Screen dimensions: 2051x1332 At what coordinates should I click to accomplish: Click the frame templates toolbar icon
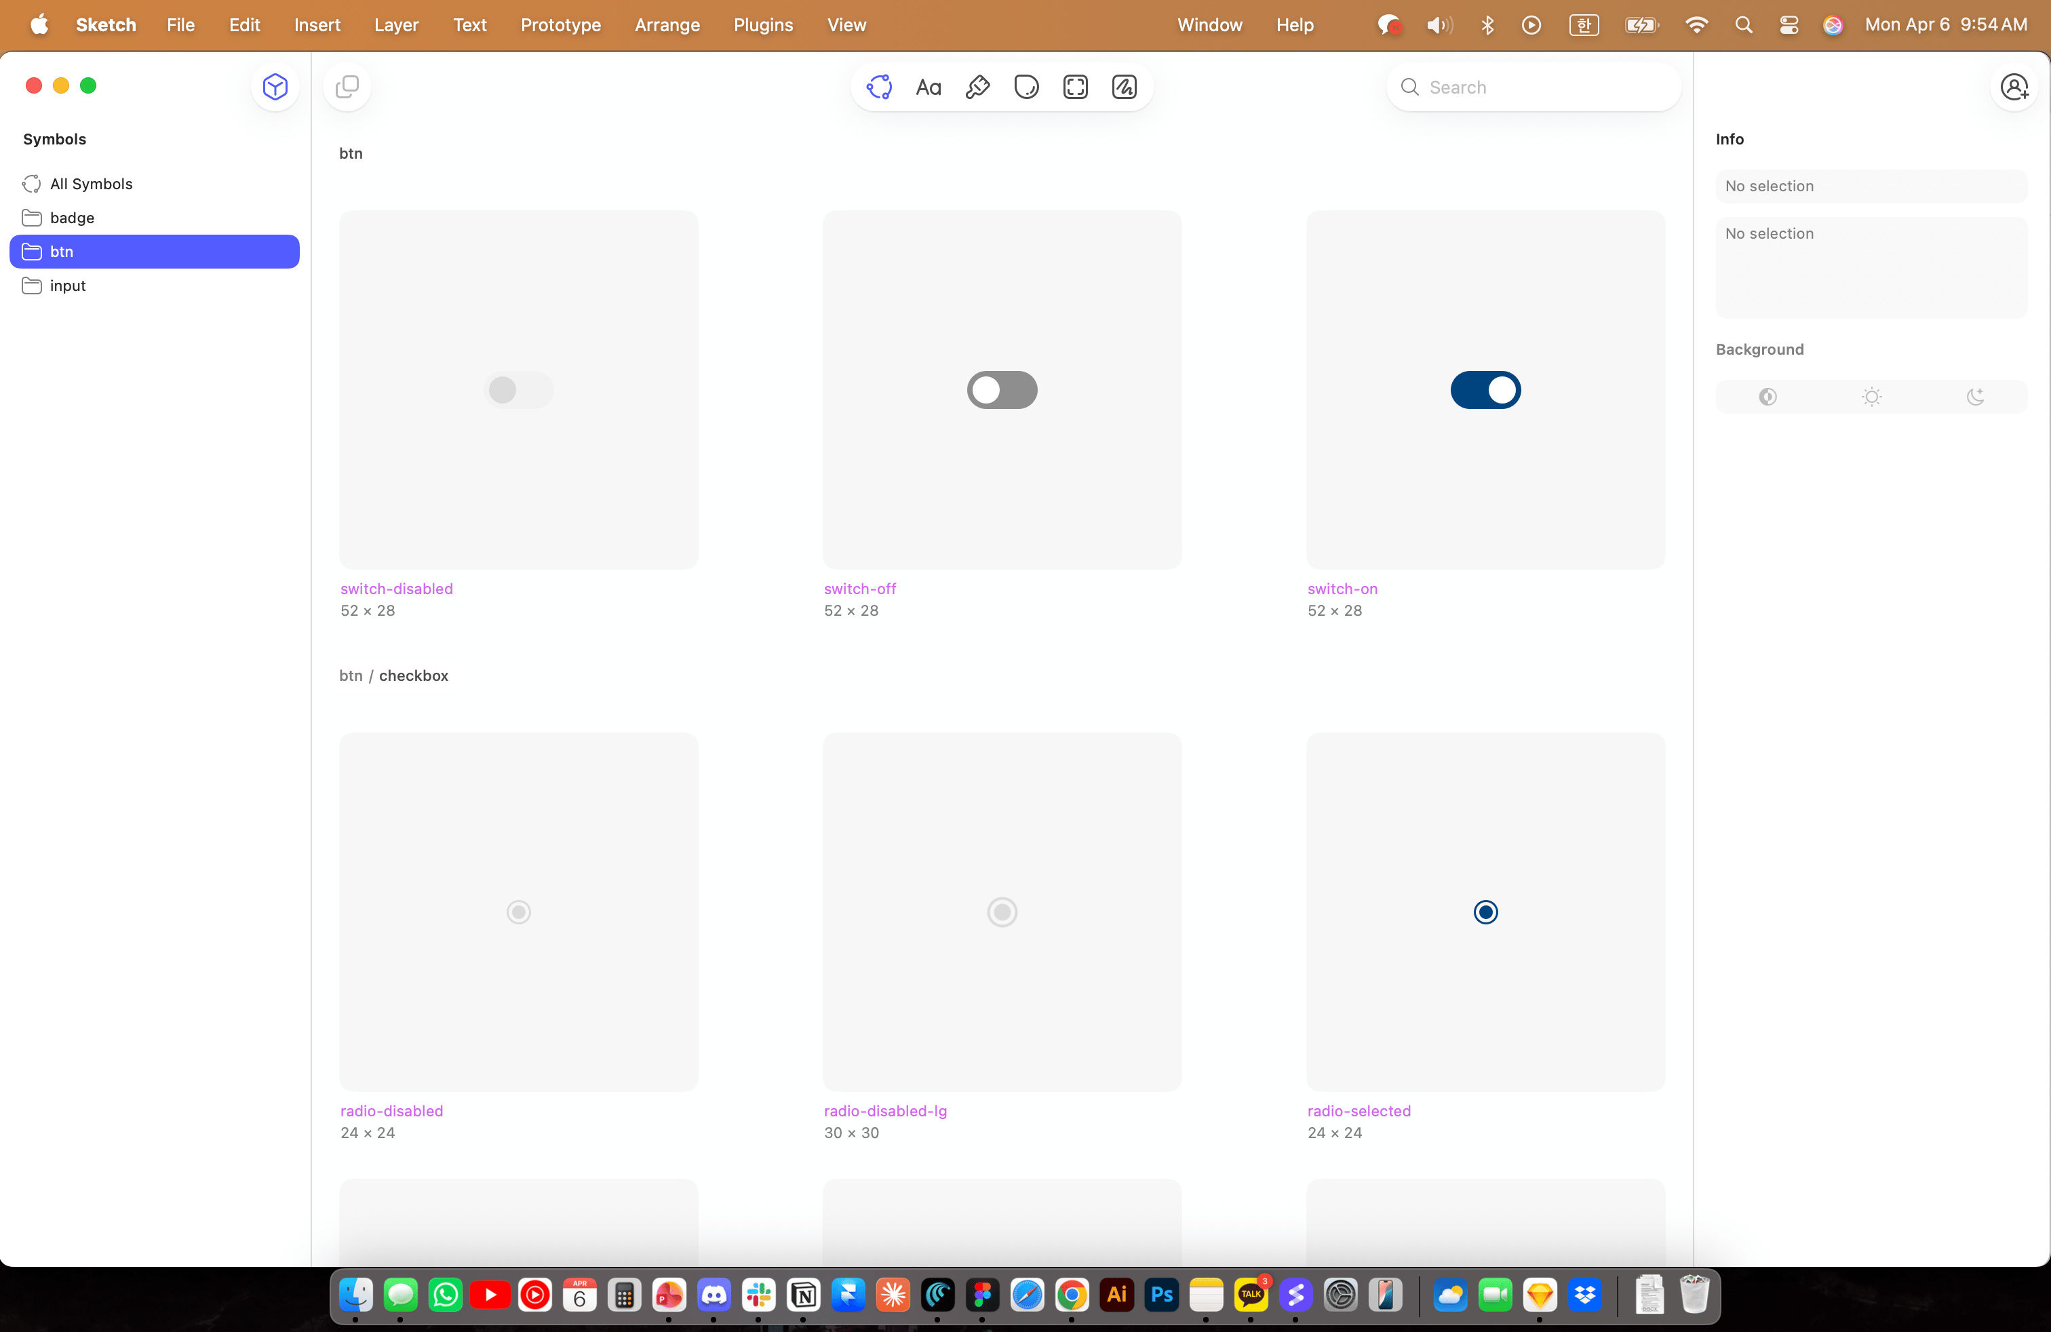[x=1076, y=87]
